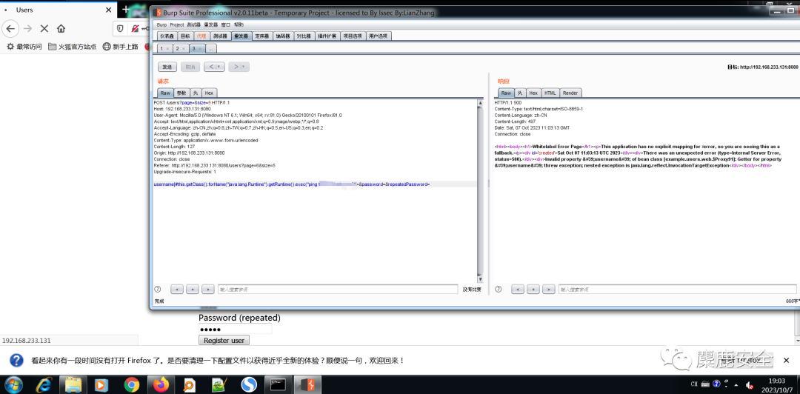Select the response Render tab
The height and width of the screenshot is (394, 800).
[x=570, y=93]
